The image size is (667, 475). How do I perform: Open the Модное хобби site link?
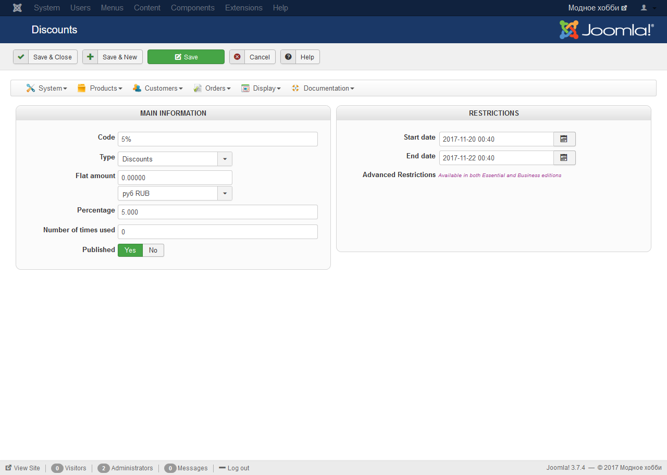[598, 8]
